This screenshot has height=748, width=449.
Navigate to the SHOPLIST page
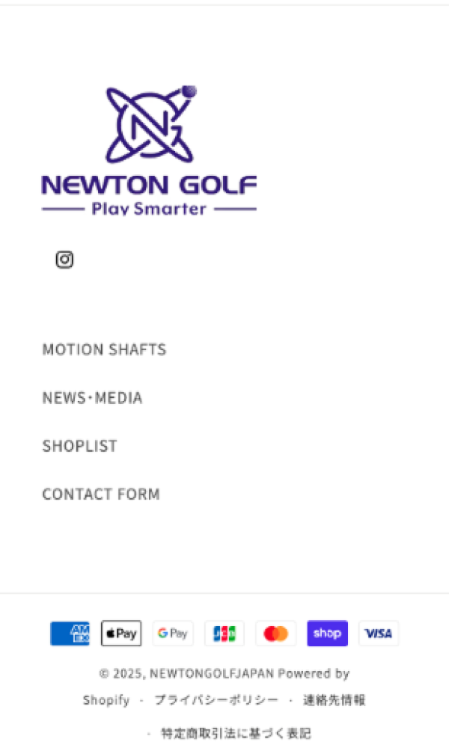point(79,446)
